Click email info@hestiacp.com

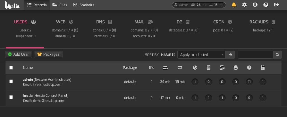(x=47, y=85)
